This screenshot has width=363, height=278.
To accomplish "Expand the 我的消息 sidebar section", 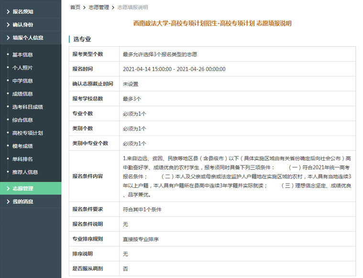I will [31, 201].
